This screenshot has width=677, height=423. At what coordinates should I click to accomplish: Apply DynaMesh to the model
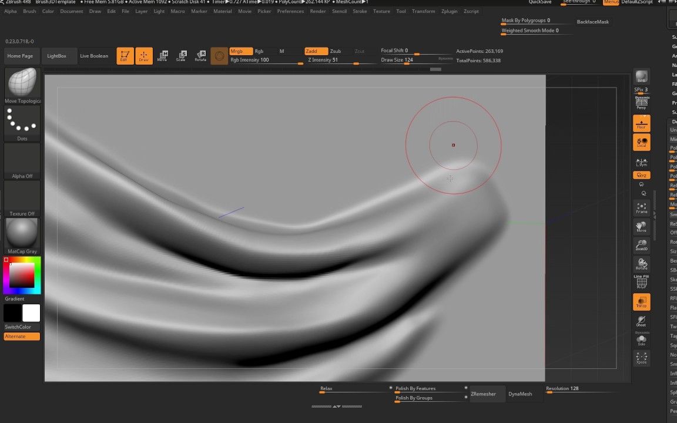click(x=520, y=394)
